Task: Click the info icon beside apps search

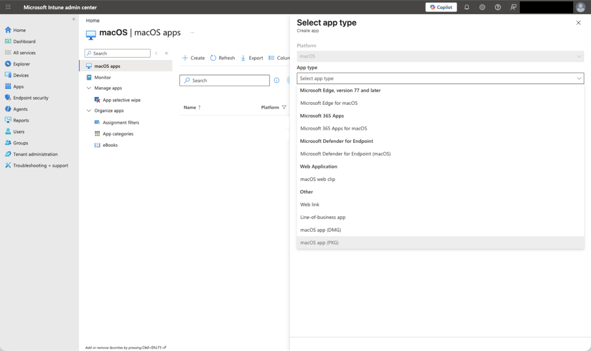Action: [276, 80]
